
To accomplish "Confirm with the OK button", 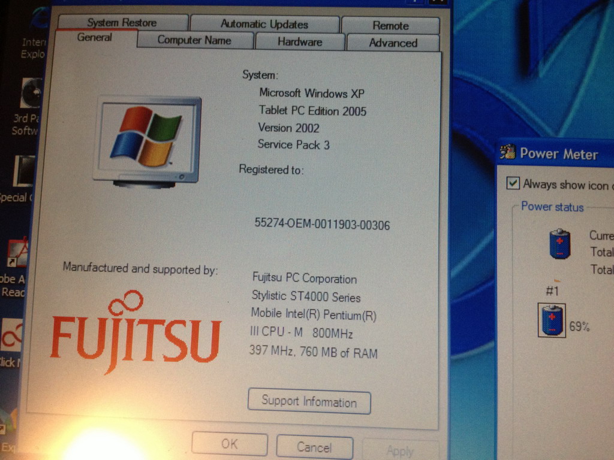I will (229, 444).
